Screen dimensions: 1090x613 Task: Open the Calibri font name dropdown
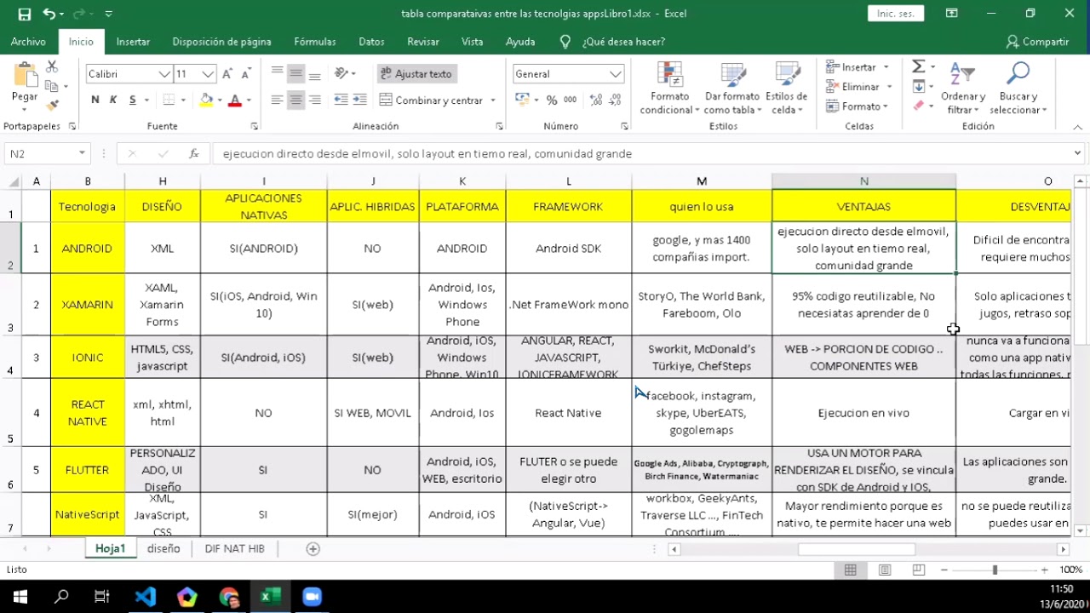pos(164,74)
